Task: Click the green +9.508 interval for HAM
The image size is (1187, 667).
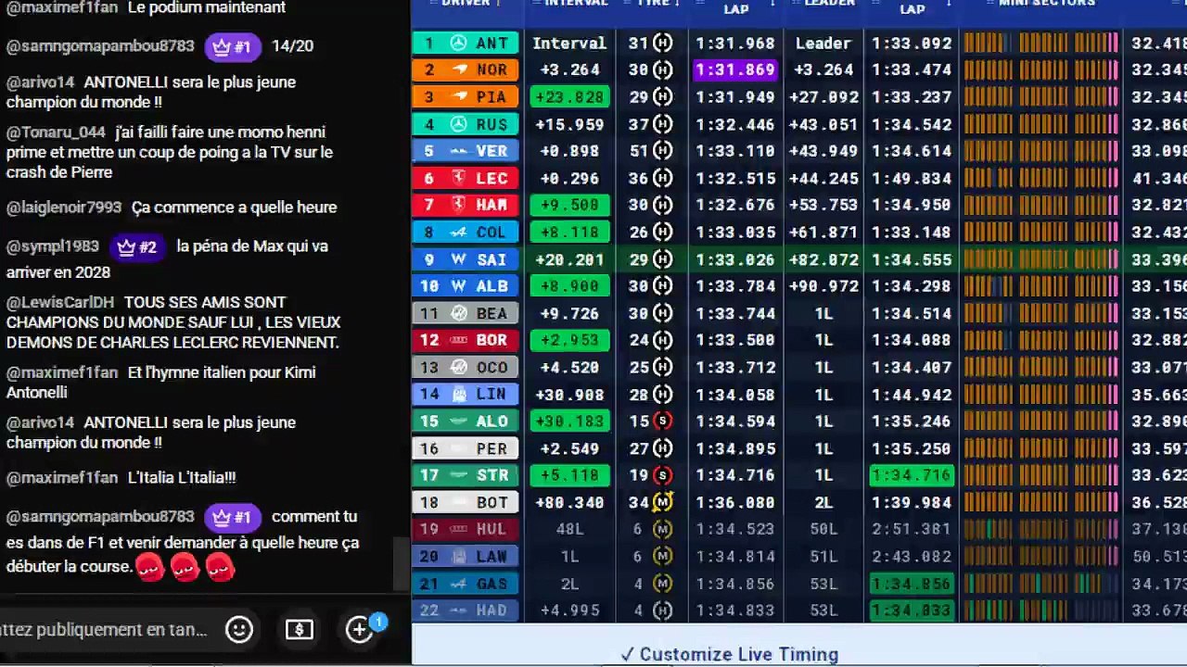Action: coord(569,206)
